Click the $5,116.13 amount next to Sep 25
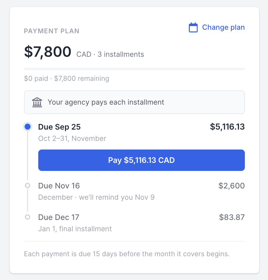Image resolution: width=268 pixels, height=280 pixels. coord(227,127)
